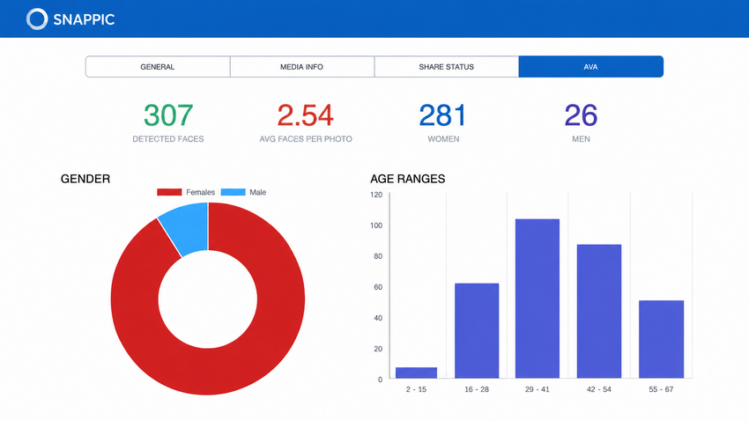This screenshot has width=749, height=421.
Task: Click the AVG FACES PER PHOTO label
Action: (x=306, y=139)
